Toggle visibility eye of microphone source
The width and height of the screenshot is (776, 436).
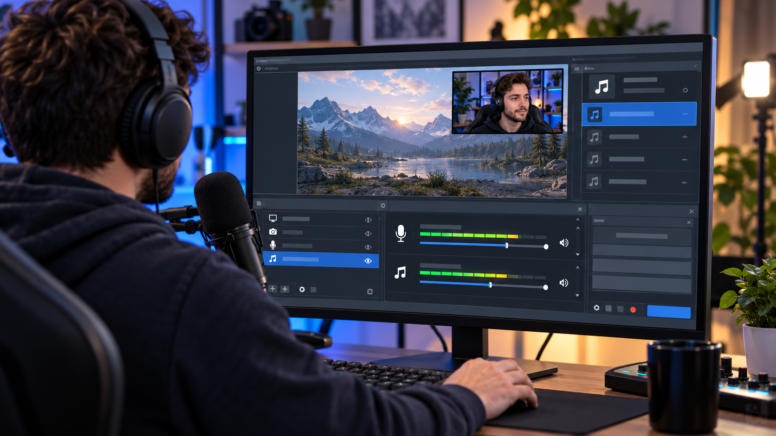click(368, 247)
